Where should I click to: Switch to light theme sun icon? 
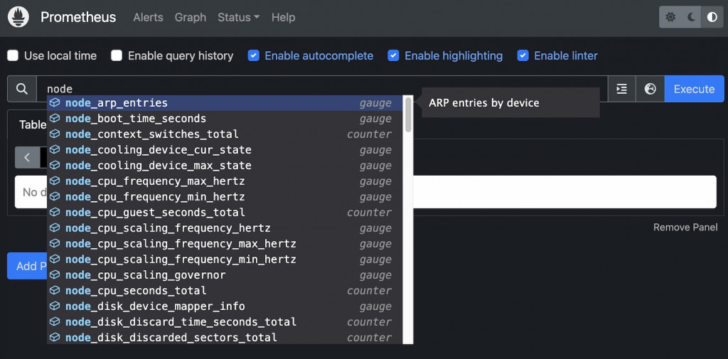pyautogui.click(x=670, y=17)
